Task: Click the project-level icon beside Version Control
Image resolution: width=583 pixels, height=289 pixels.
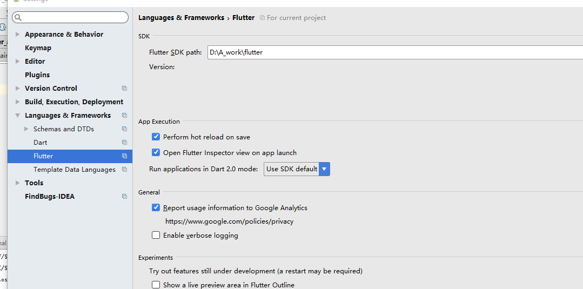Action: pyautogui.click(x=125, y=89)
